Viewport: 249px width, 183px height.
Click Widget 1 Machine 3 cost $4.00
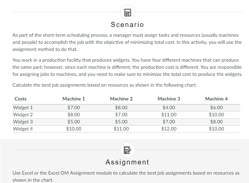pos(169,108)
